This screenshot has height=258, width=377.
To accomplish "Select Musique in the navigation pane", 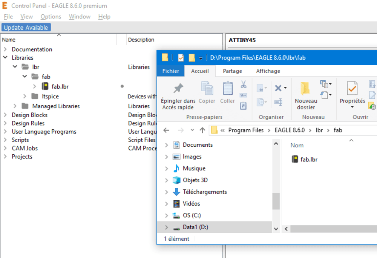I will click(194, 168).
